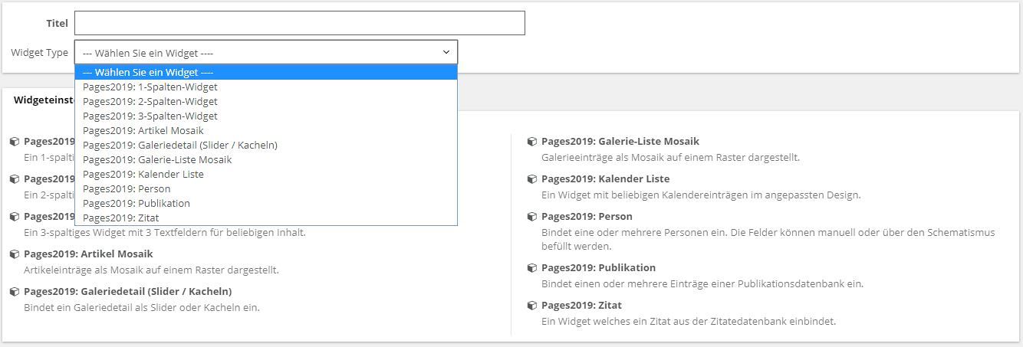Click the cube icon beside Pages2019: Publikation description

[x=531, y=268]
